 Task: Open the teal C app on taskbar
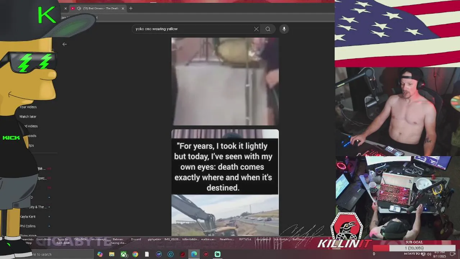[x=171, y=254]
